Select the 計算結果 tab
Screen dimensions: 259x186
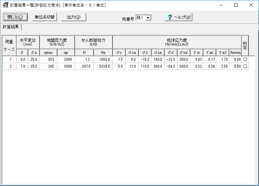[11, 27]
